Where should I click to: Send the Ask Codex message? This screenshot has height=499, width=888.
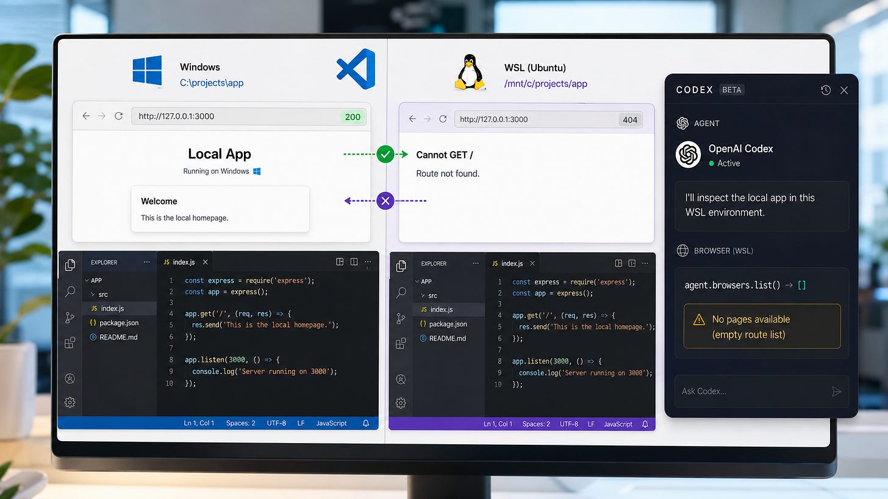[x=837, y=392]
